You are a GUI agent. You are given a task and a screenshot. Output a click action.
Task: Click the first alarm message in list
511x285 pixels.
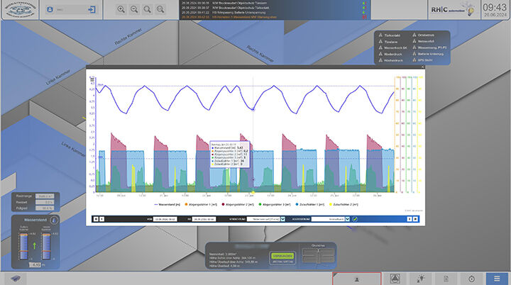pos(224,3)
